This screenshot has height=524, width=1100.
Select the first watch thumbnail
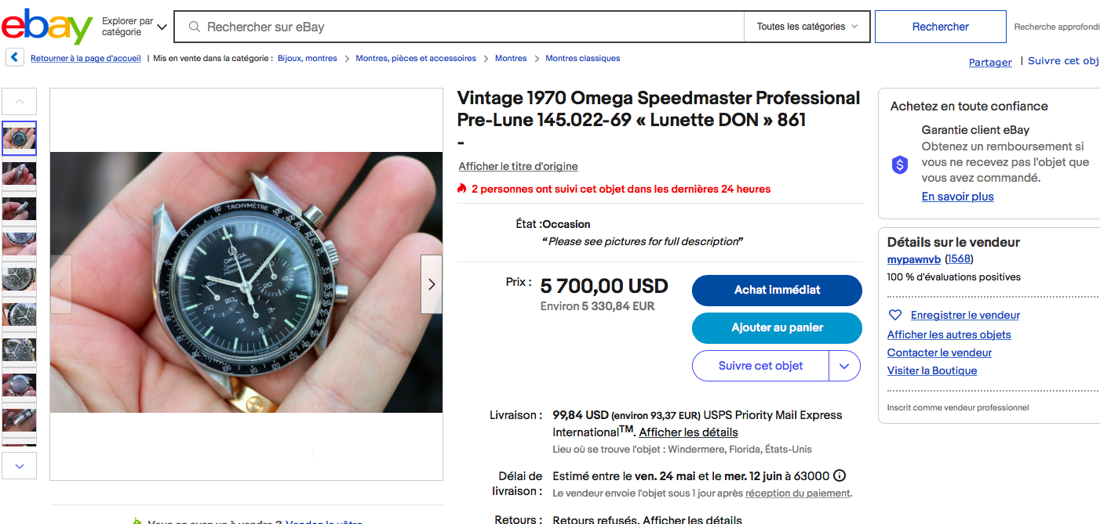pyautogui.click(x=19, y=138)
